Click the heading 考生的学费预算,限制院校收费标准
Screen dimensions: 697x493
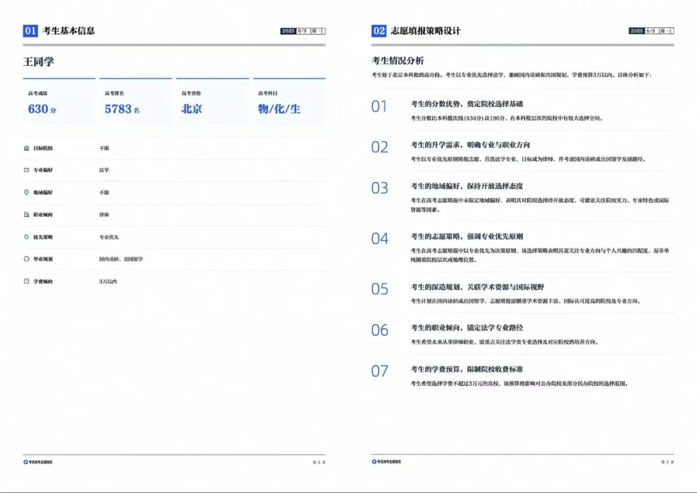click(467, 369)
